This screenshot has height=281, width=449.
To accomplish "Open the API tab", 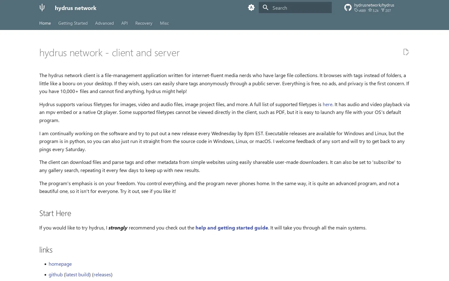I will [x=124, y=23].
